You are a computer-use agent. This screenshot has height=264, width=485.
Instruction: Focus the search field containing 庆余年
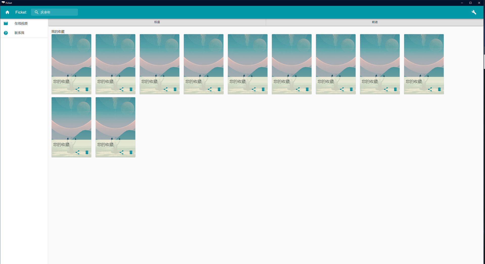click(x=58, y=12)
